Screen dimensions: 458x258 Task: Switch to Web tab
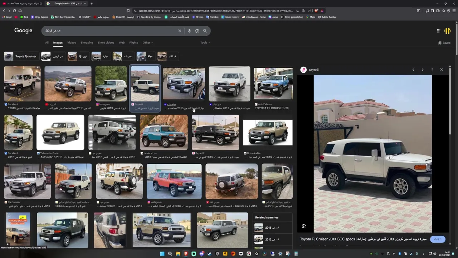[x=122, y=43]
